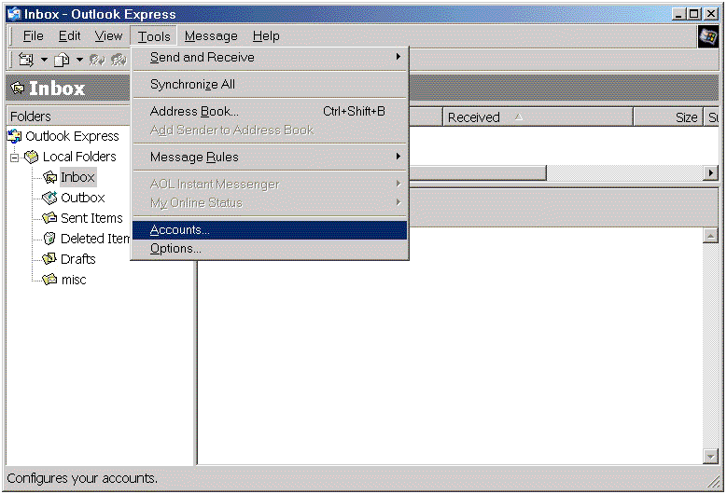Sort messages by the Size column

coord(667,117)
